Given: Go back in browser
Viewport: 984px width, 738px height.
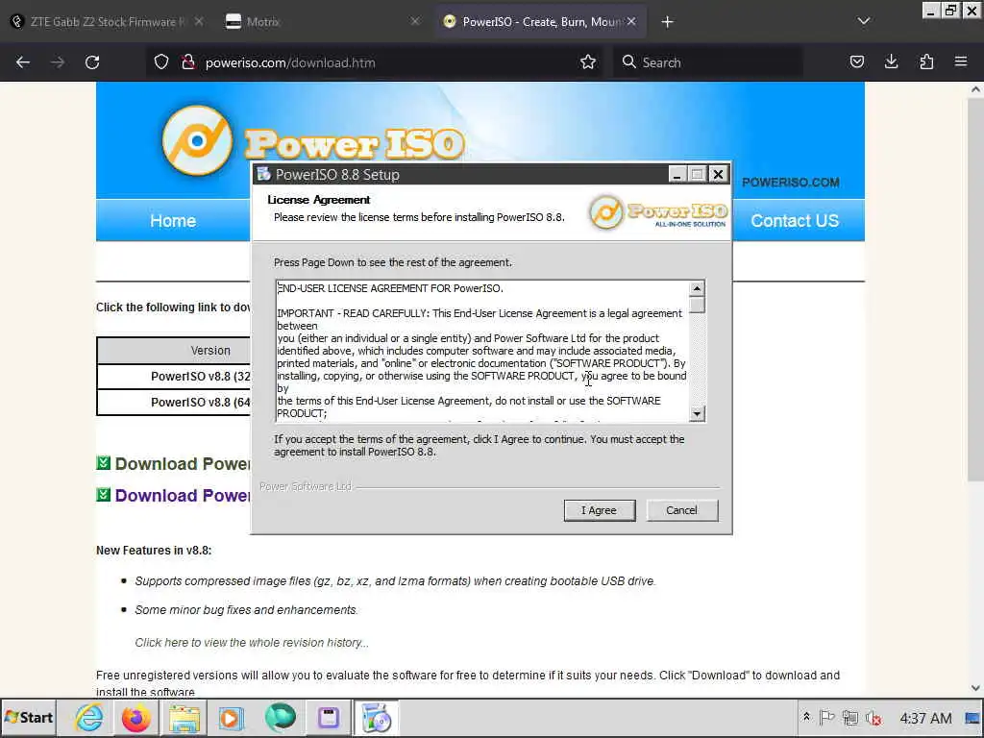Looking at the screenshot, I should [23, 62].
